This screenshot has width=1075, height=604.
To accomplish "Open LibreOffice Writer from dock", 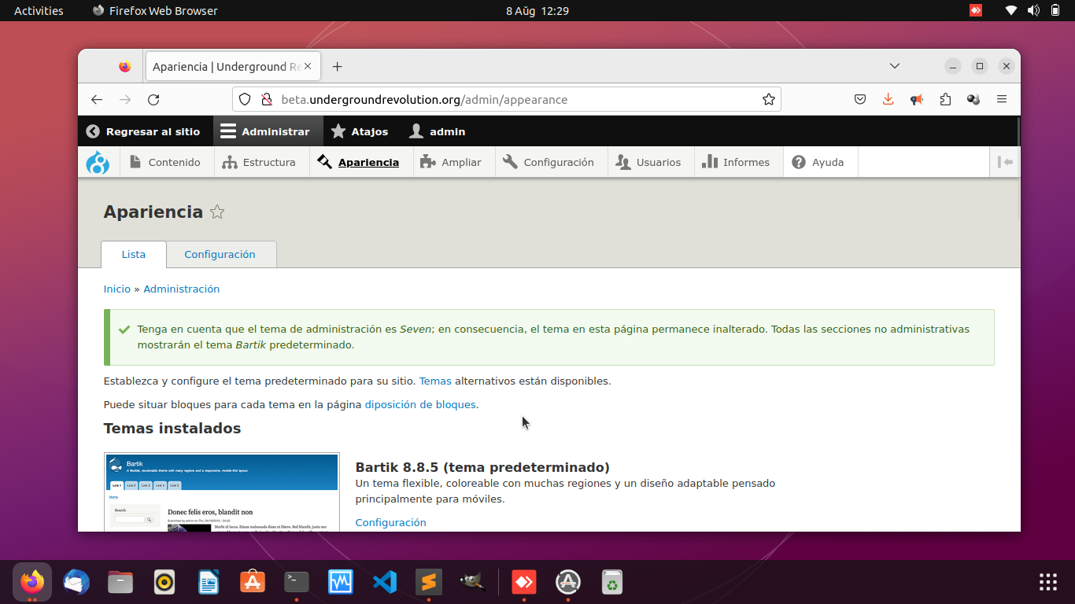I will coord(209,582).
